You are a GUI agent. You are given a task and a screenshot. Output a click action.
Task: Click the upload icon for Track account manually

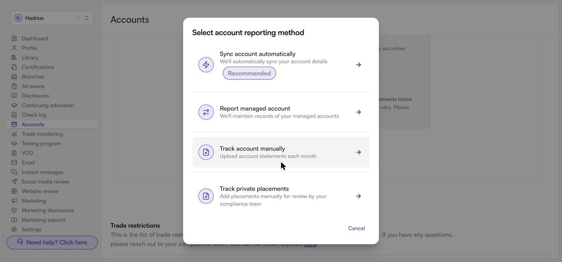tap(206, 152)
